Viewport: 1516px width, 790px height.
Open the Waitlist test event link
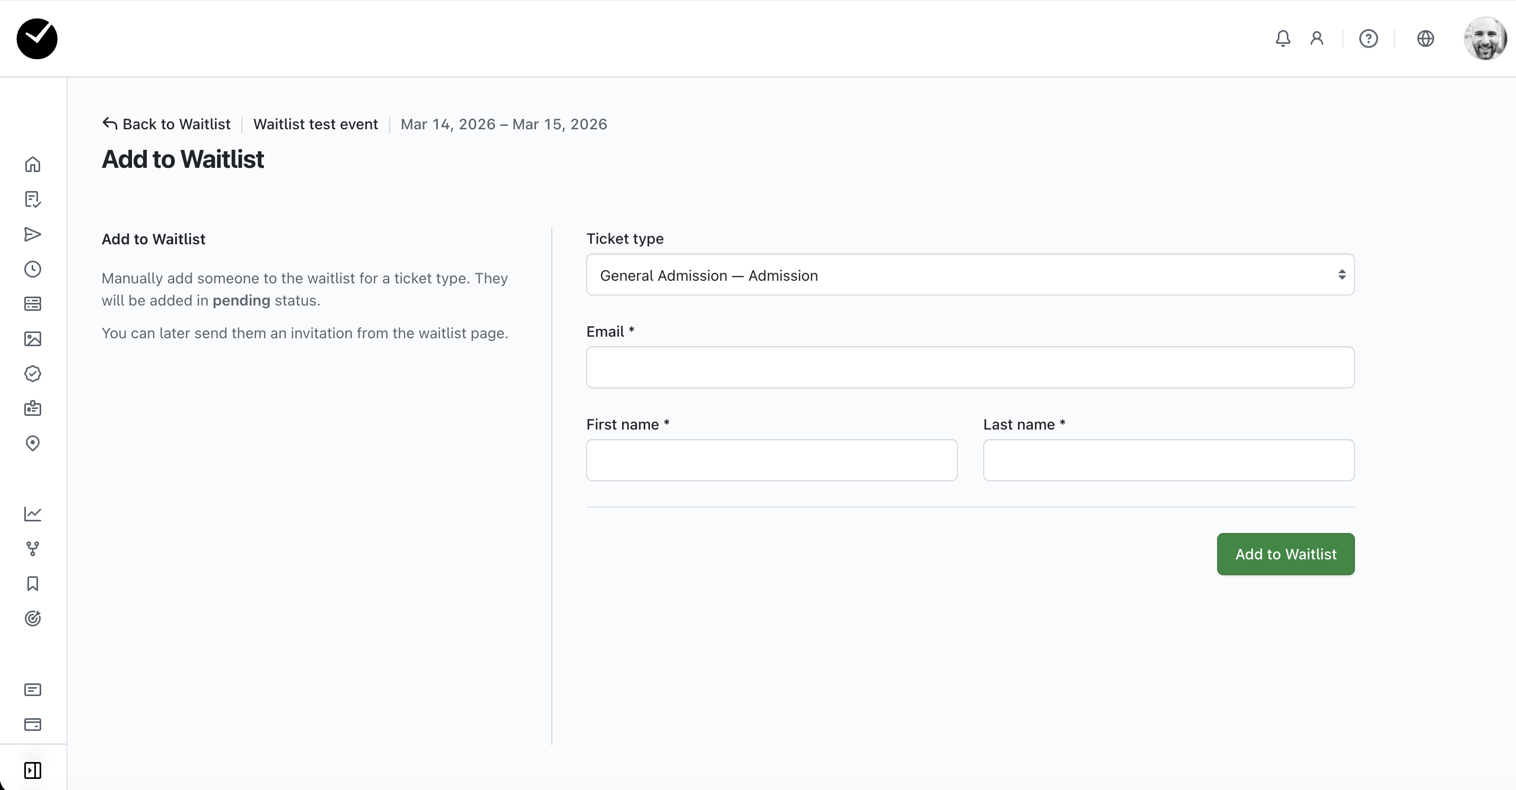pyautogui.click(x=315, y=124)
